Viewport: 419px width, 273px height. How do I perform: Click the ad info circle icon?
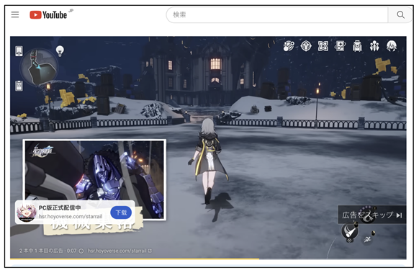(81, 251)
